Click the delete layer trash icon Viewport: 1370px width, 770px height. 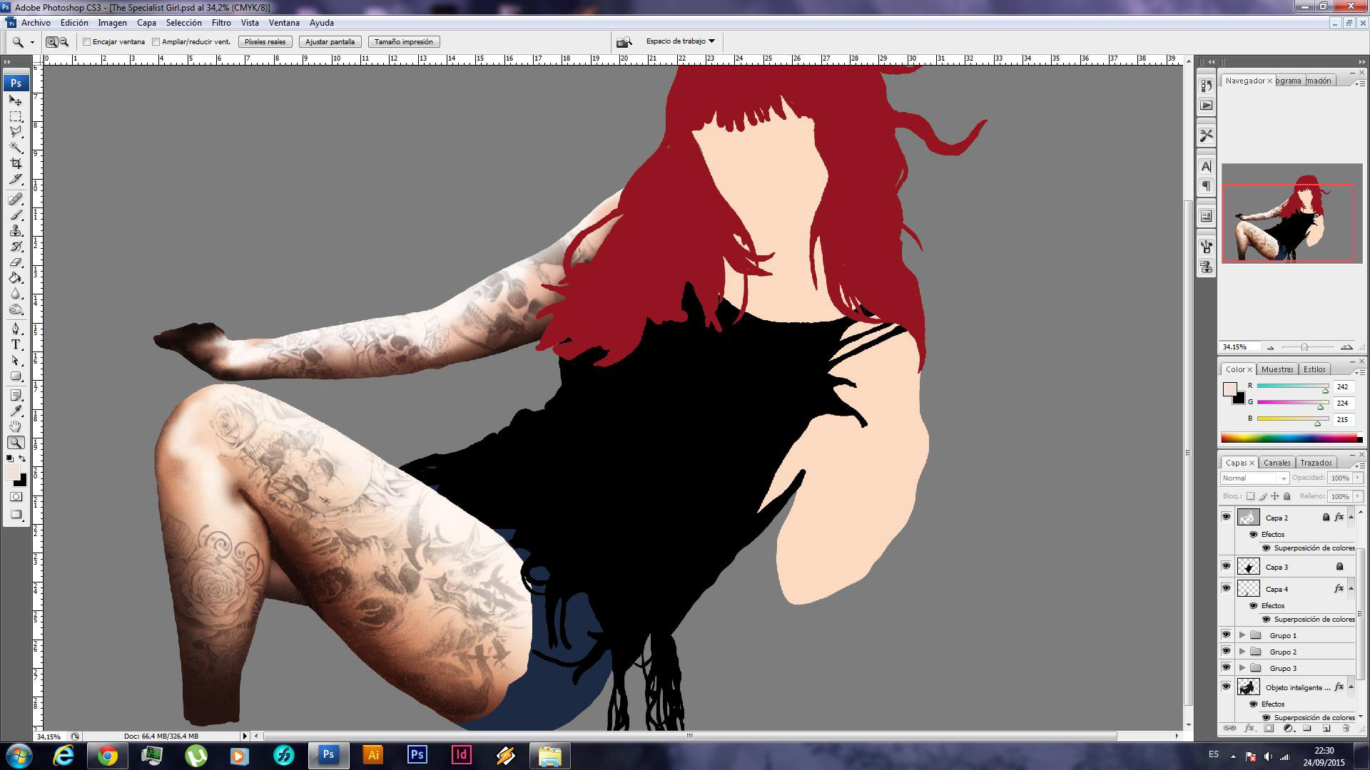pos(1346,729)
